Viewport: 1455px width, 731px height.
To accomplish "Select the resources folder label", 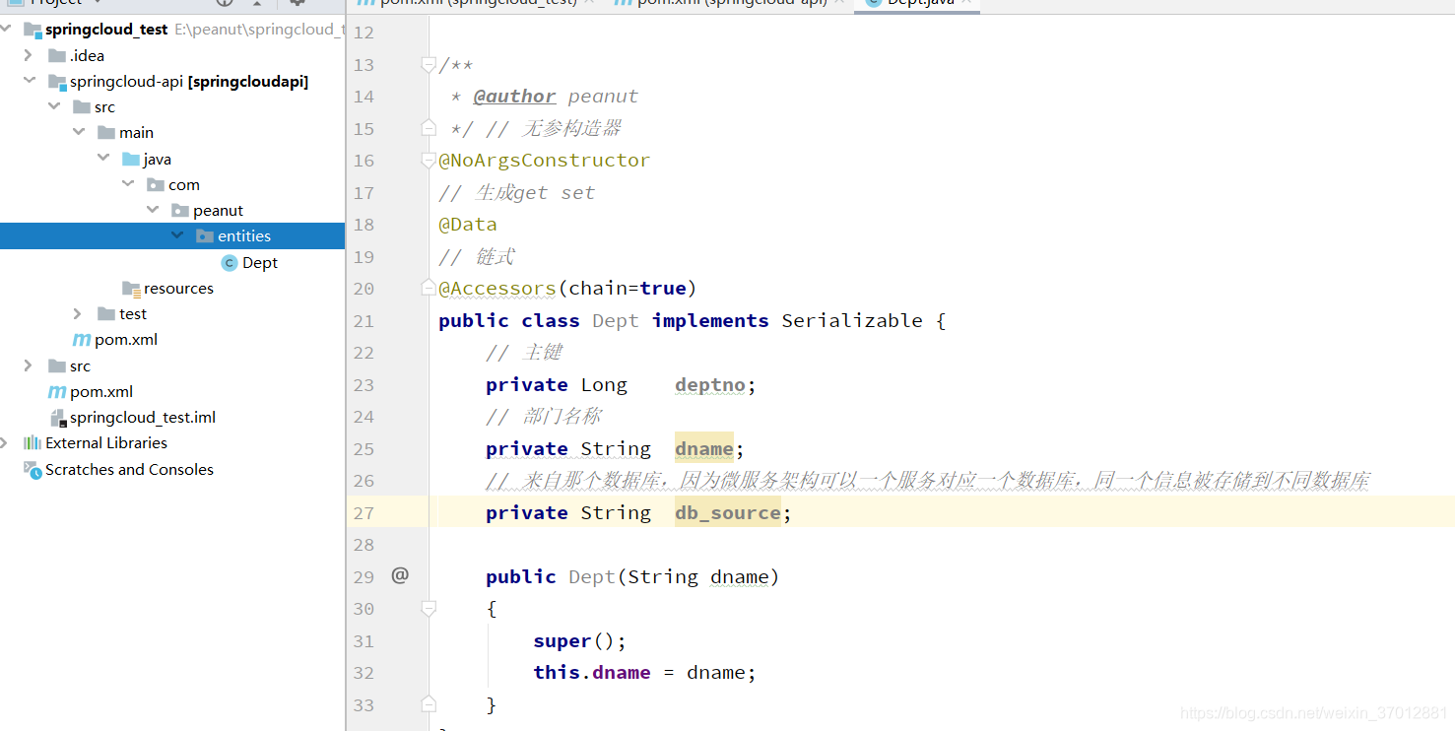I will tap(178, 288).
